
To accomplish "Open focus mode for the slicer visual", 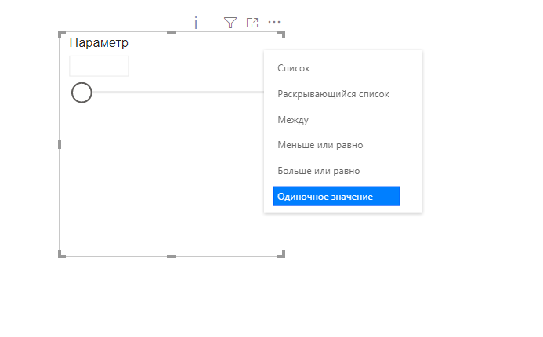I will point(252,23).
